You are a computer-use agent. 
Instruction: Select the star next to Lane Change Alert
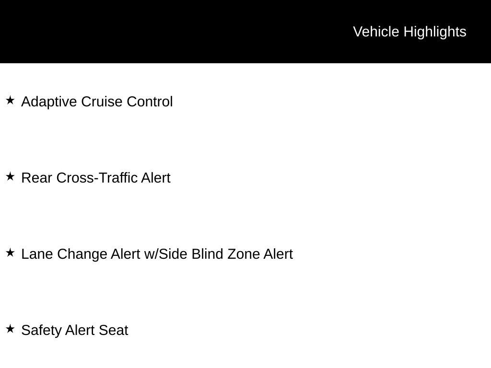pos(11,253)
